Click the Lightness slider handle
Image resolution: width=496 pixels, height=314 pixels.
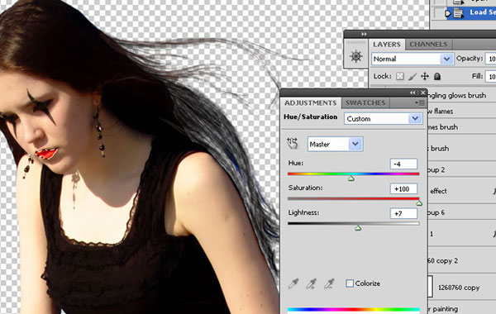tap(358, 228)
